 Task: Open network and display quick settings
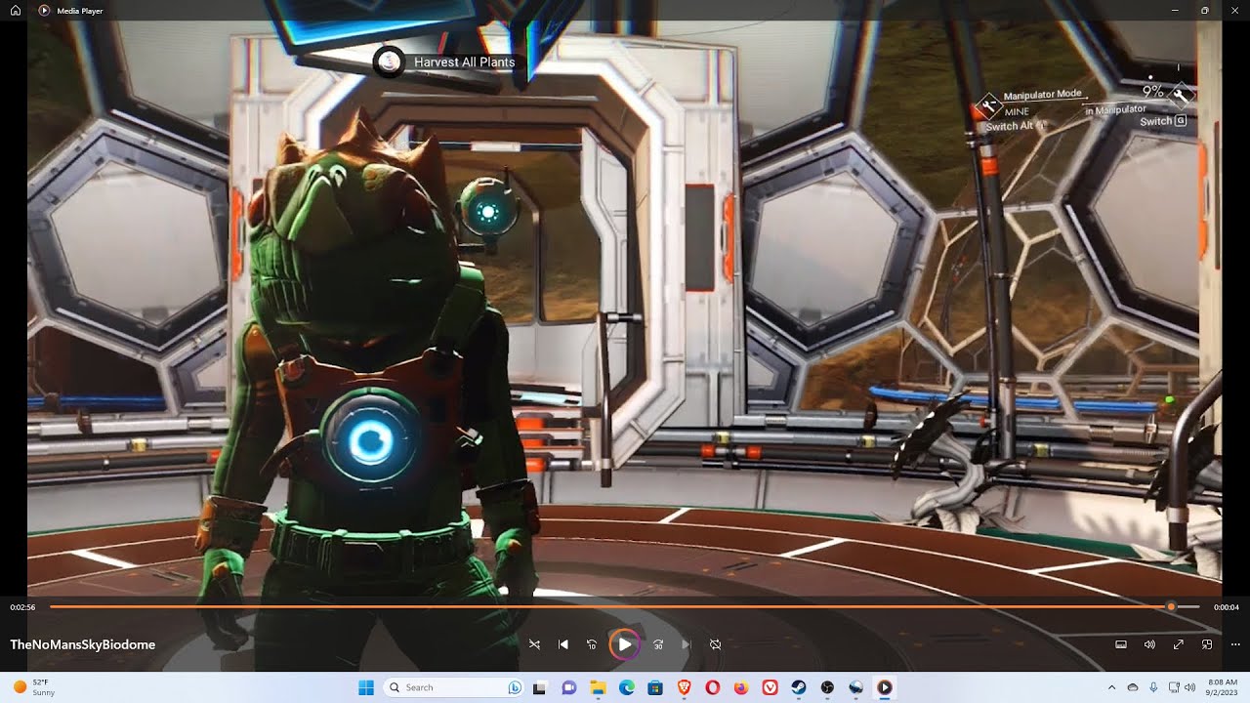pyautogui.click(x=1174, y=687)
